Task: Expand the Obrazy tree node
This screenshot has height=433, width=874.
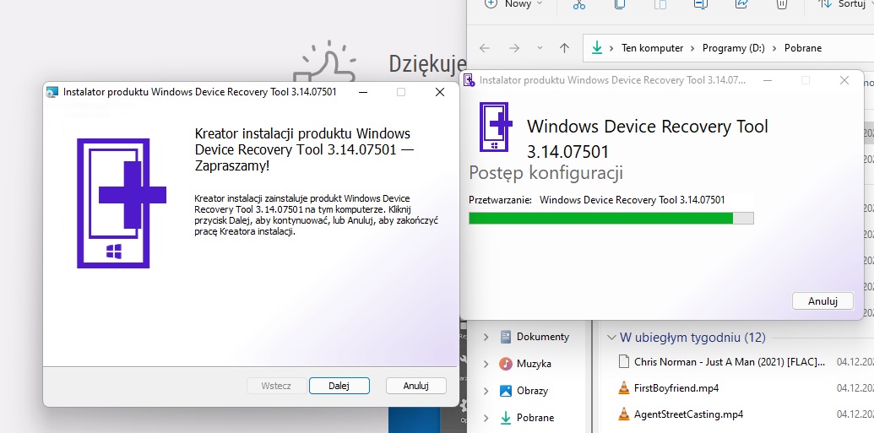Action: (486, 391)
